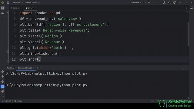Show more tool windows ellipsis
Image resolution: width=194 pixels, height=109 pixels.
click(2, 18)
